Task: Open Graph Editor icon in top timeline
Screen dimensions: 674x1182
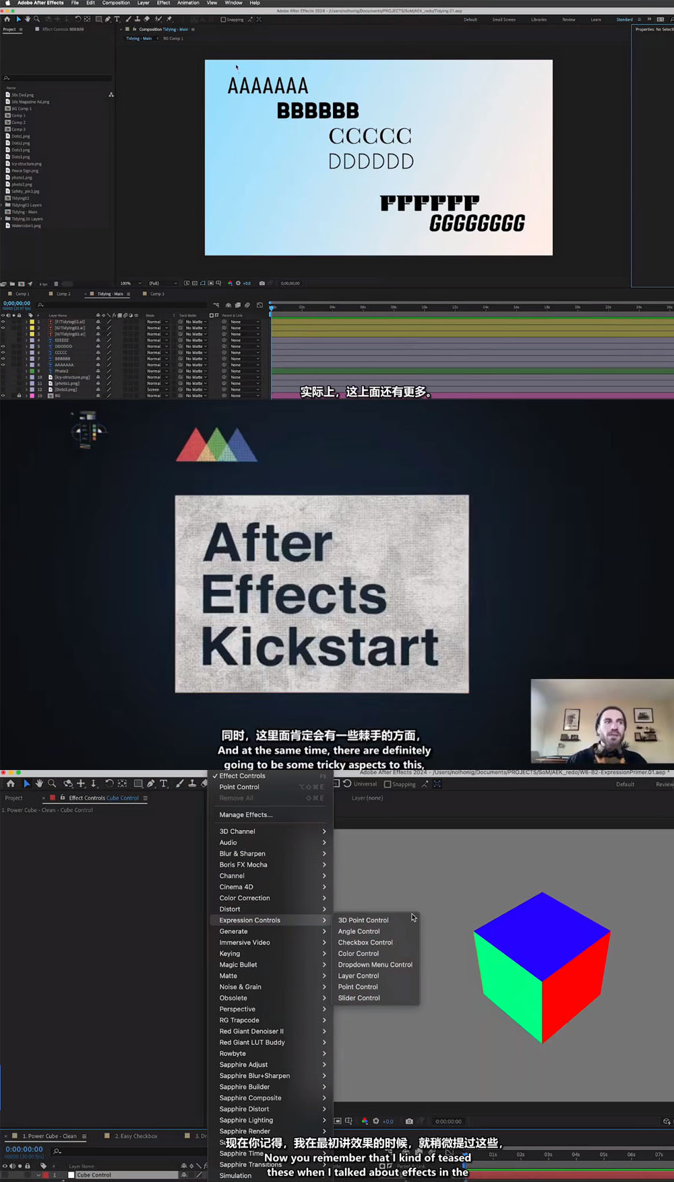Action: [x=259, y=305]
